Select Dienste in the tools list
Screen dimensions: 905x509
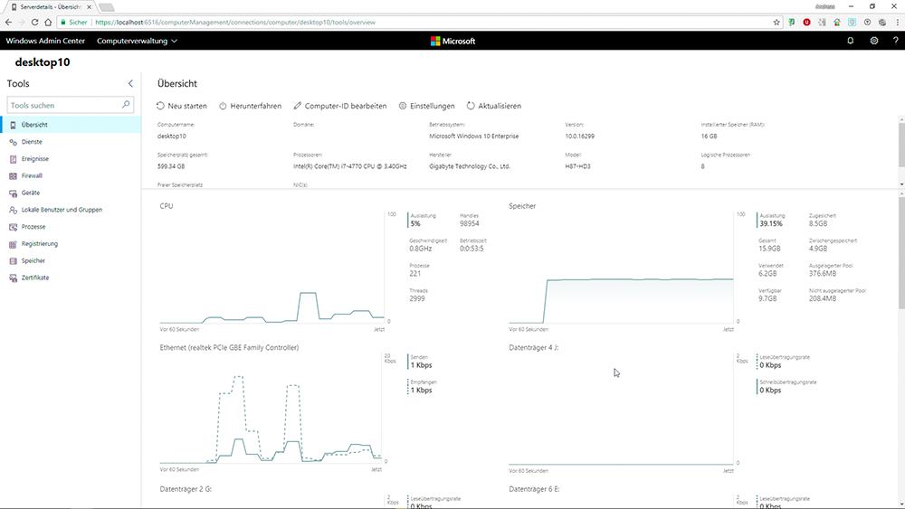click(32, 142)
